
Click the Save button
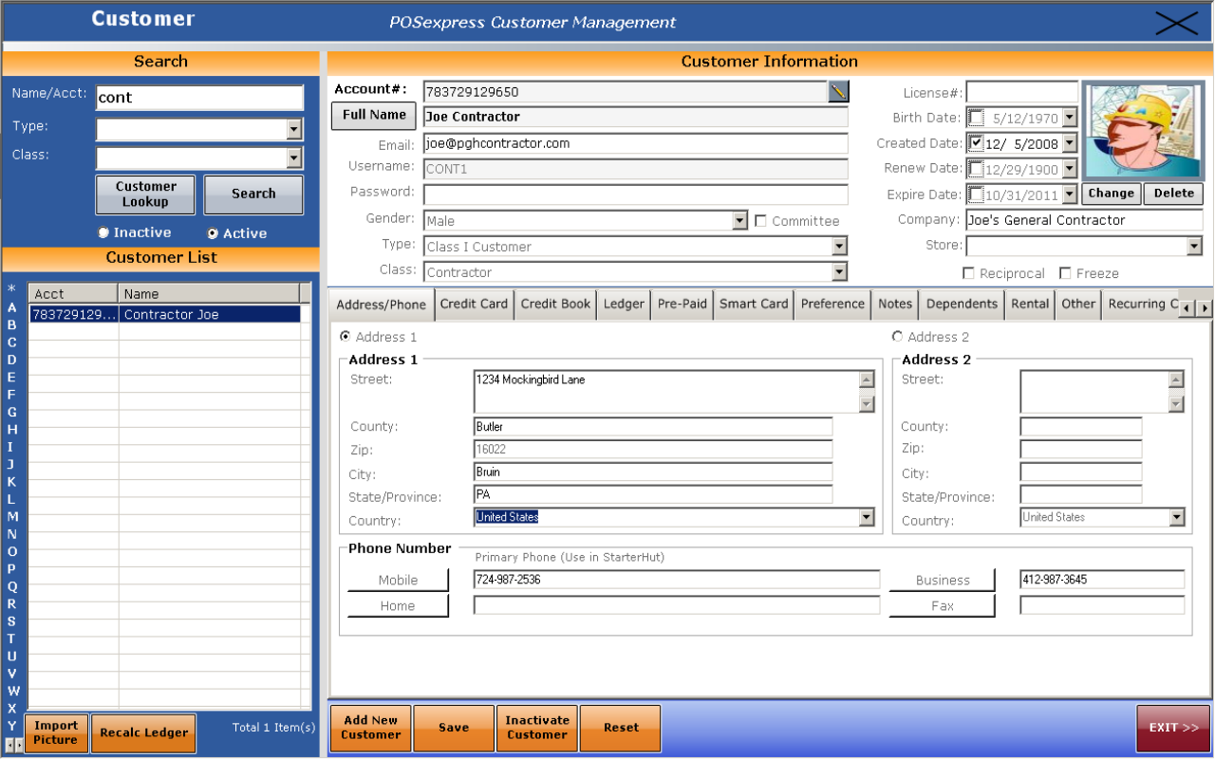pos(453,728)
